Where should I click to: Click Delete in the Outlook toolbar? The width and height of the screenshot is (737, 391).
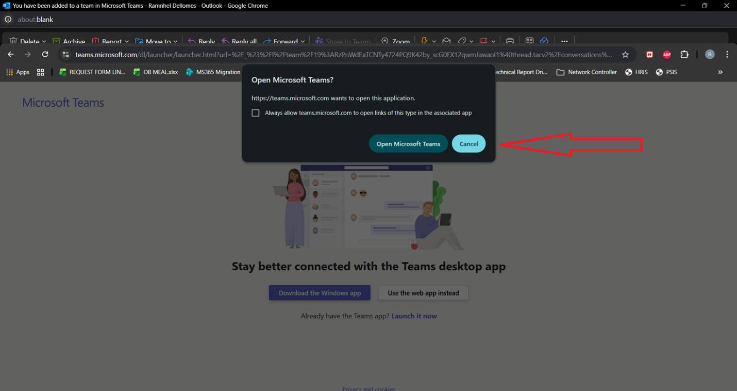(x=24, y=41)
